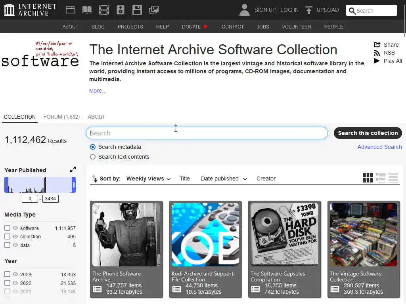
Task: Click the upload arrow icon
Action: [x=308, y=10]
